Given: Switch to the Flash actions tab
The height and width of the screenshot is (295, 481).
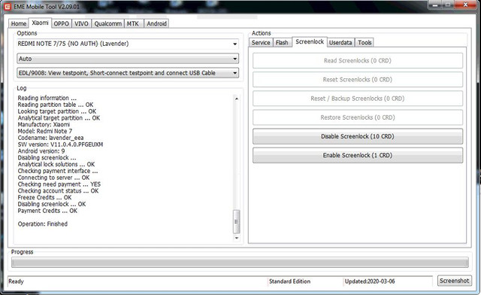Looking at the screenshot, I should [282, 42].
